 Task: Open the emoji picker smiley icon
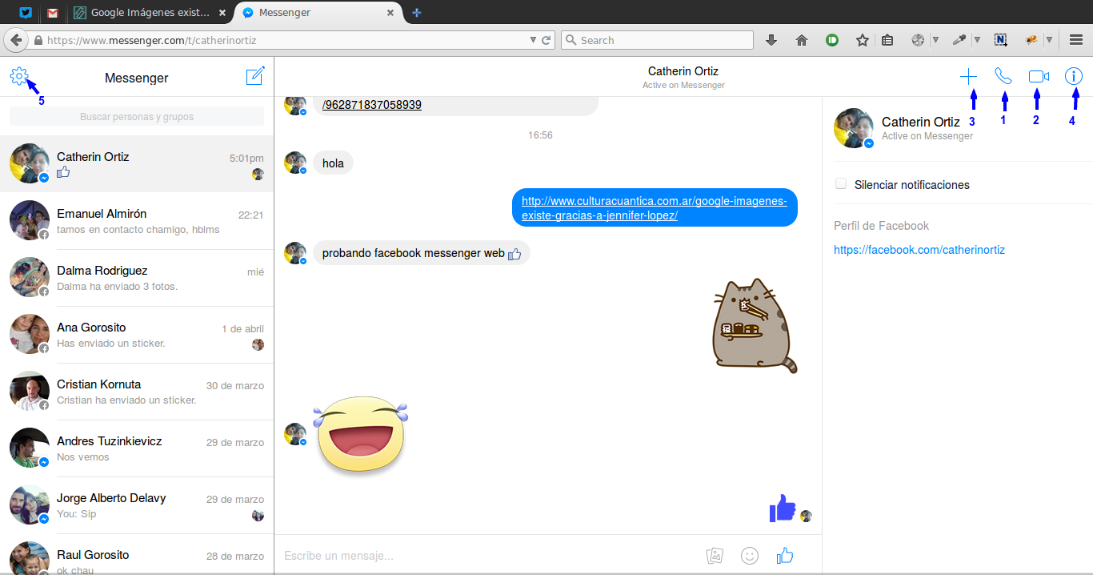(x=750, y=555)
